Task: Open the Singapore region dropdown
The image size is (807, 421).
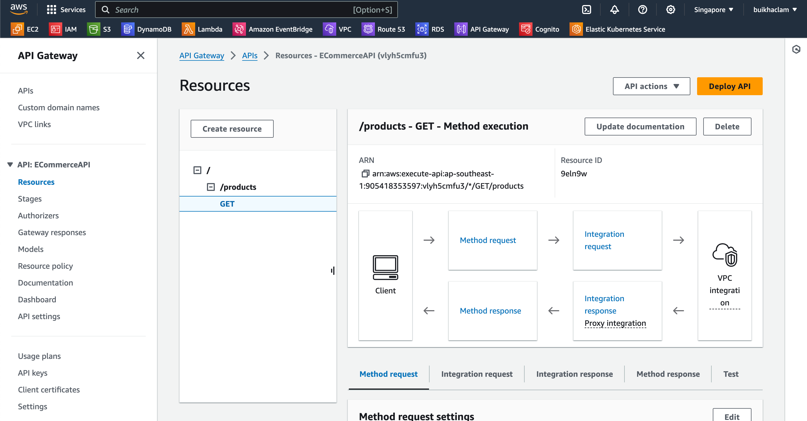Action: [x=714, y=10]
